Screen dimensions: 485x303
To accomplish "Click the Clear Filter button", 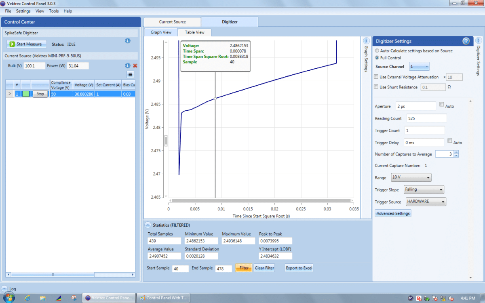I will coord(264,268).
